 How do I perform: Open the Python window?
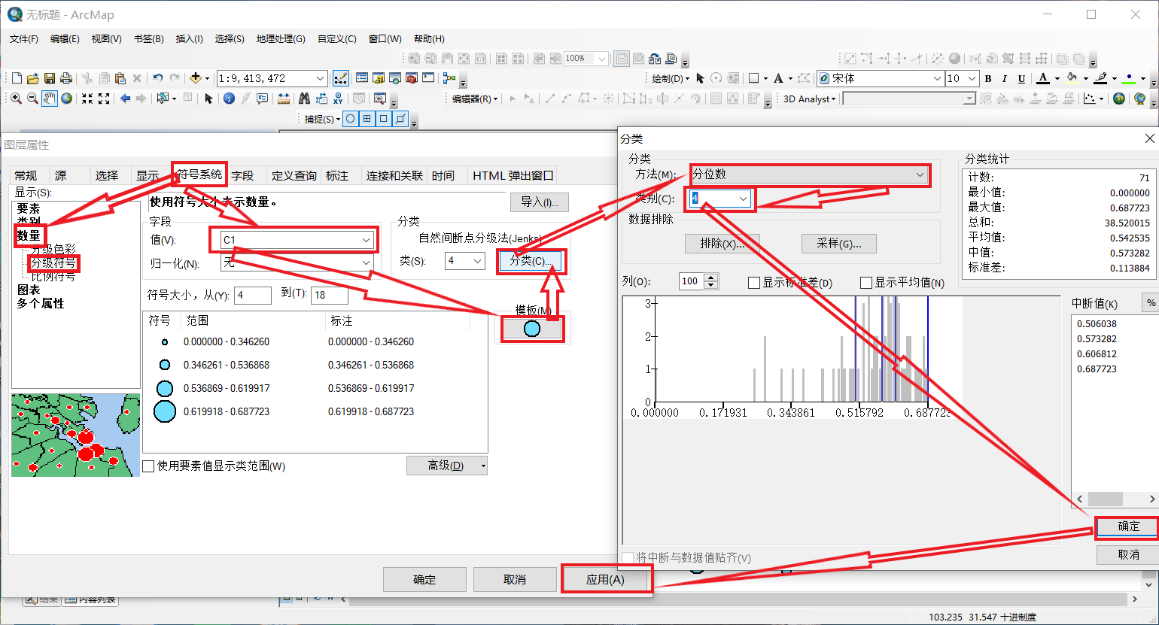tap(428, 78)
